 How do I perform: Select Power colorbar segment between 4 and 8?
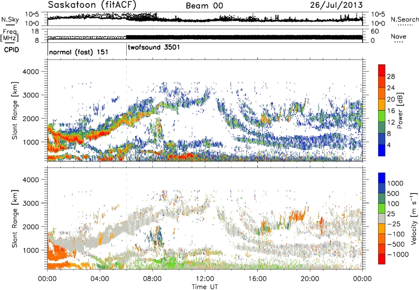tap(382, 139)
